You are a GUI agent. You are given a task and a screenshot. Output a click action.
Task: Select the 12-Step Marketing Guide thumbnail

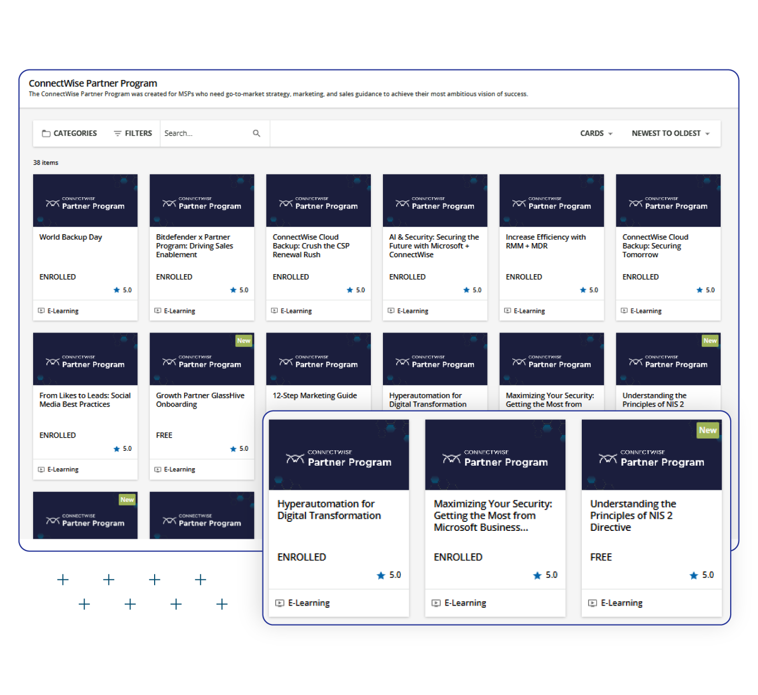coord(318,359)
